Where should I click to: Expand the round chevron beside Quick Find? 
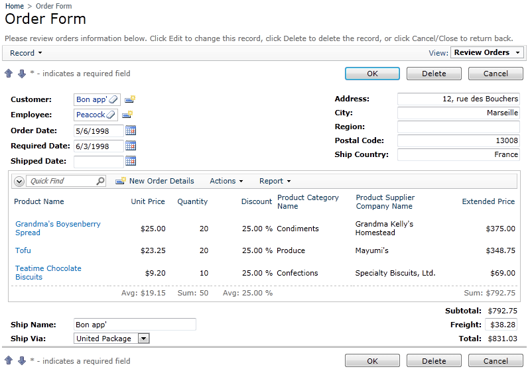[x=19, y=181]
